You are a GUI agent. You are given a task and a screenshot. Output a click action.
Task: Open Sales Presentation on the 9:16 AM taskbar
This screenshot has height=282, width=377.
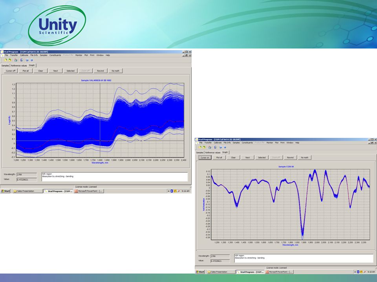(x=27, y=191)
